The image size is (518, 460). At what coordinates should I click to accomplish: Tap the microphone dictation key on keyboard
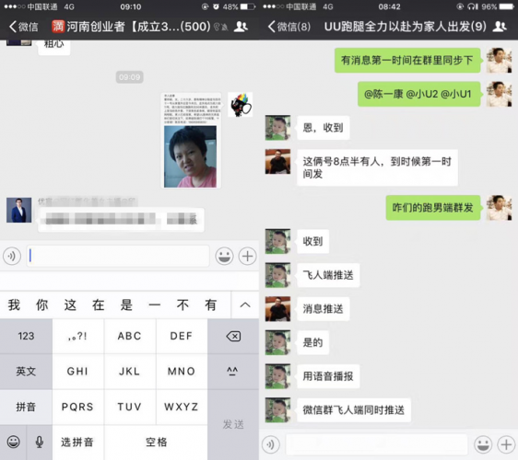coord(40,442)
